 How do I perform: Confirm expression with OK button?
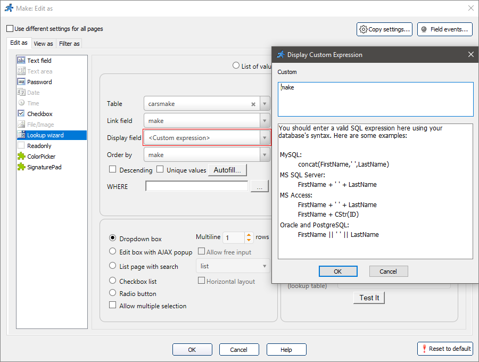338,271
